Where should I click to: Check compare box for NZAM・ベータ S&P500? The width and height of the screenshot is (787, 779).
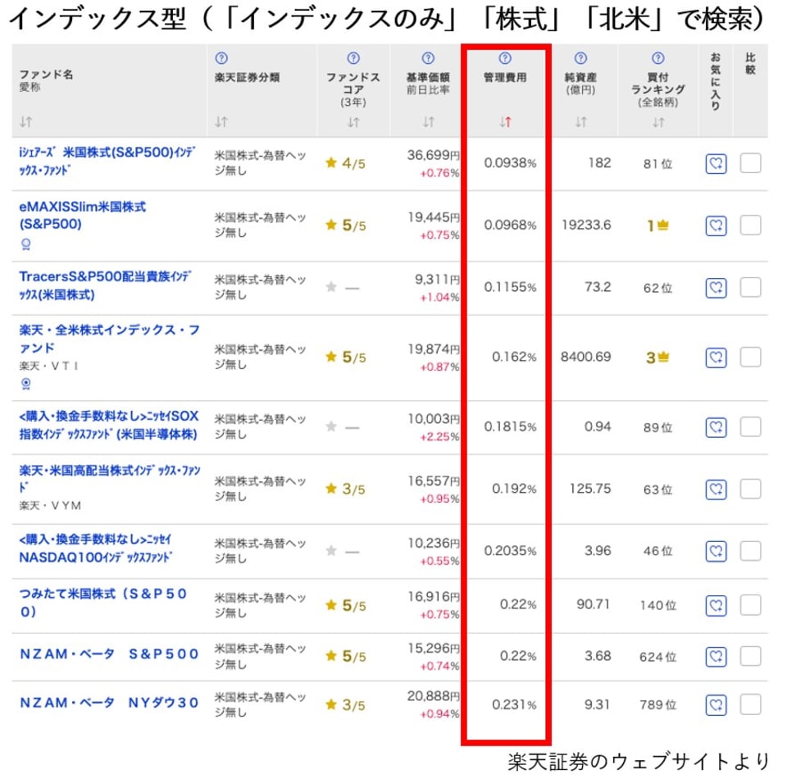(750, 656)
